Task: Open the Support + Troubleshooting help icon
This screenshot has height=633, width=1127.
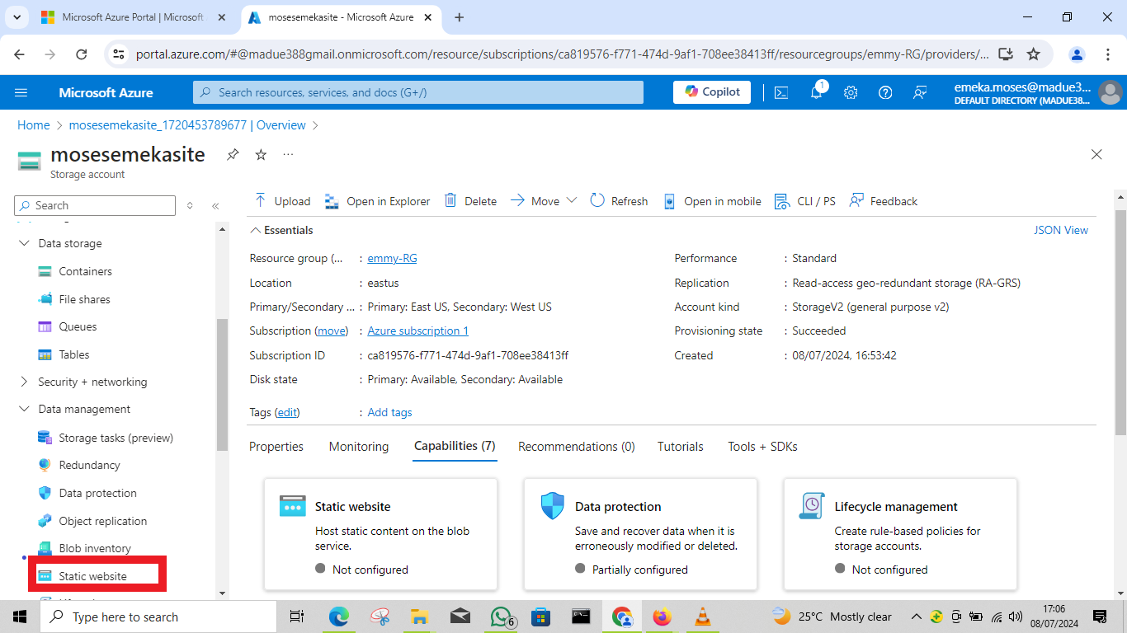Action: (885, 92)
